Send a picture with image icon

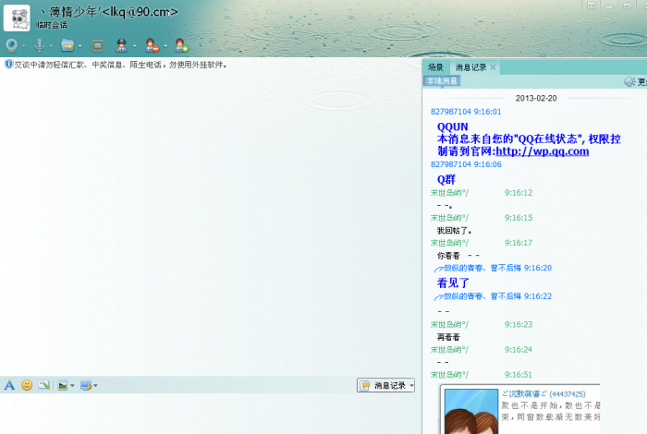[x=63, y=385]
